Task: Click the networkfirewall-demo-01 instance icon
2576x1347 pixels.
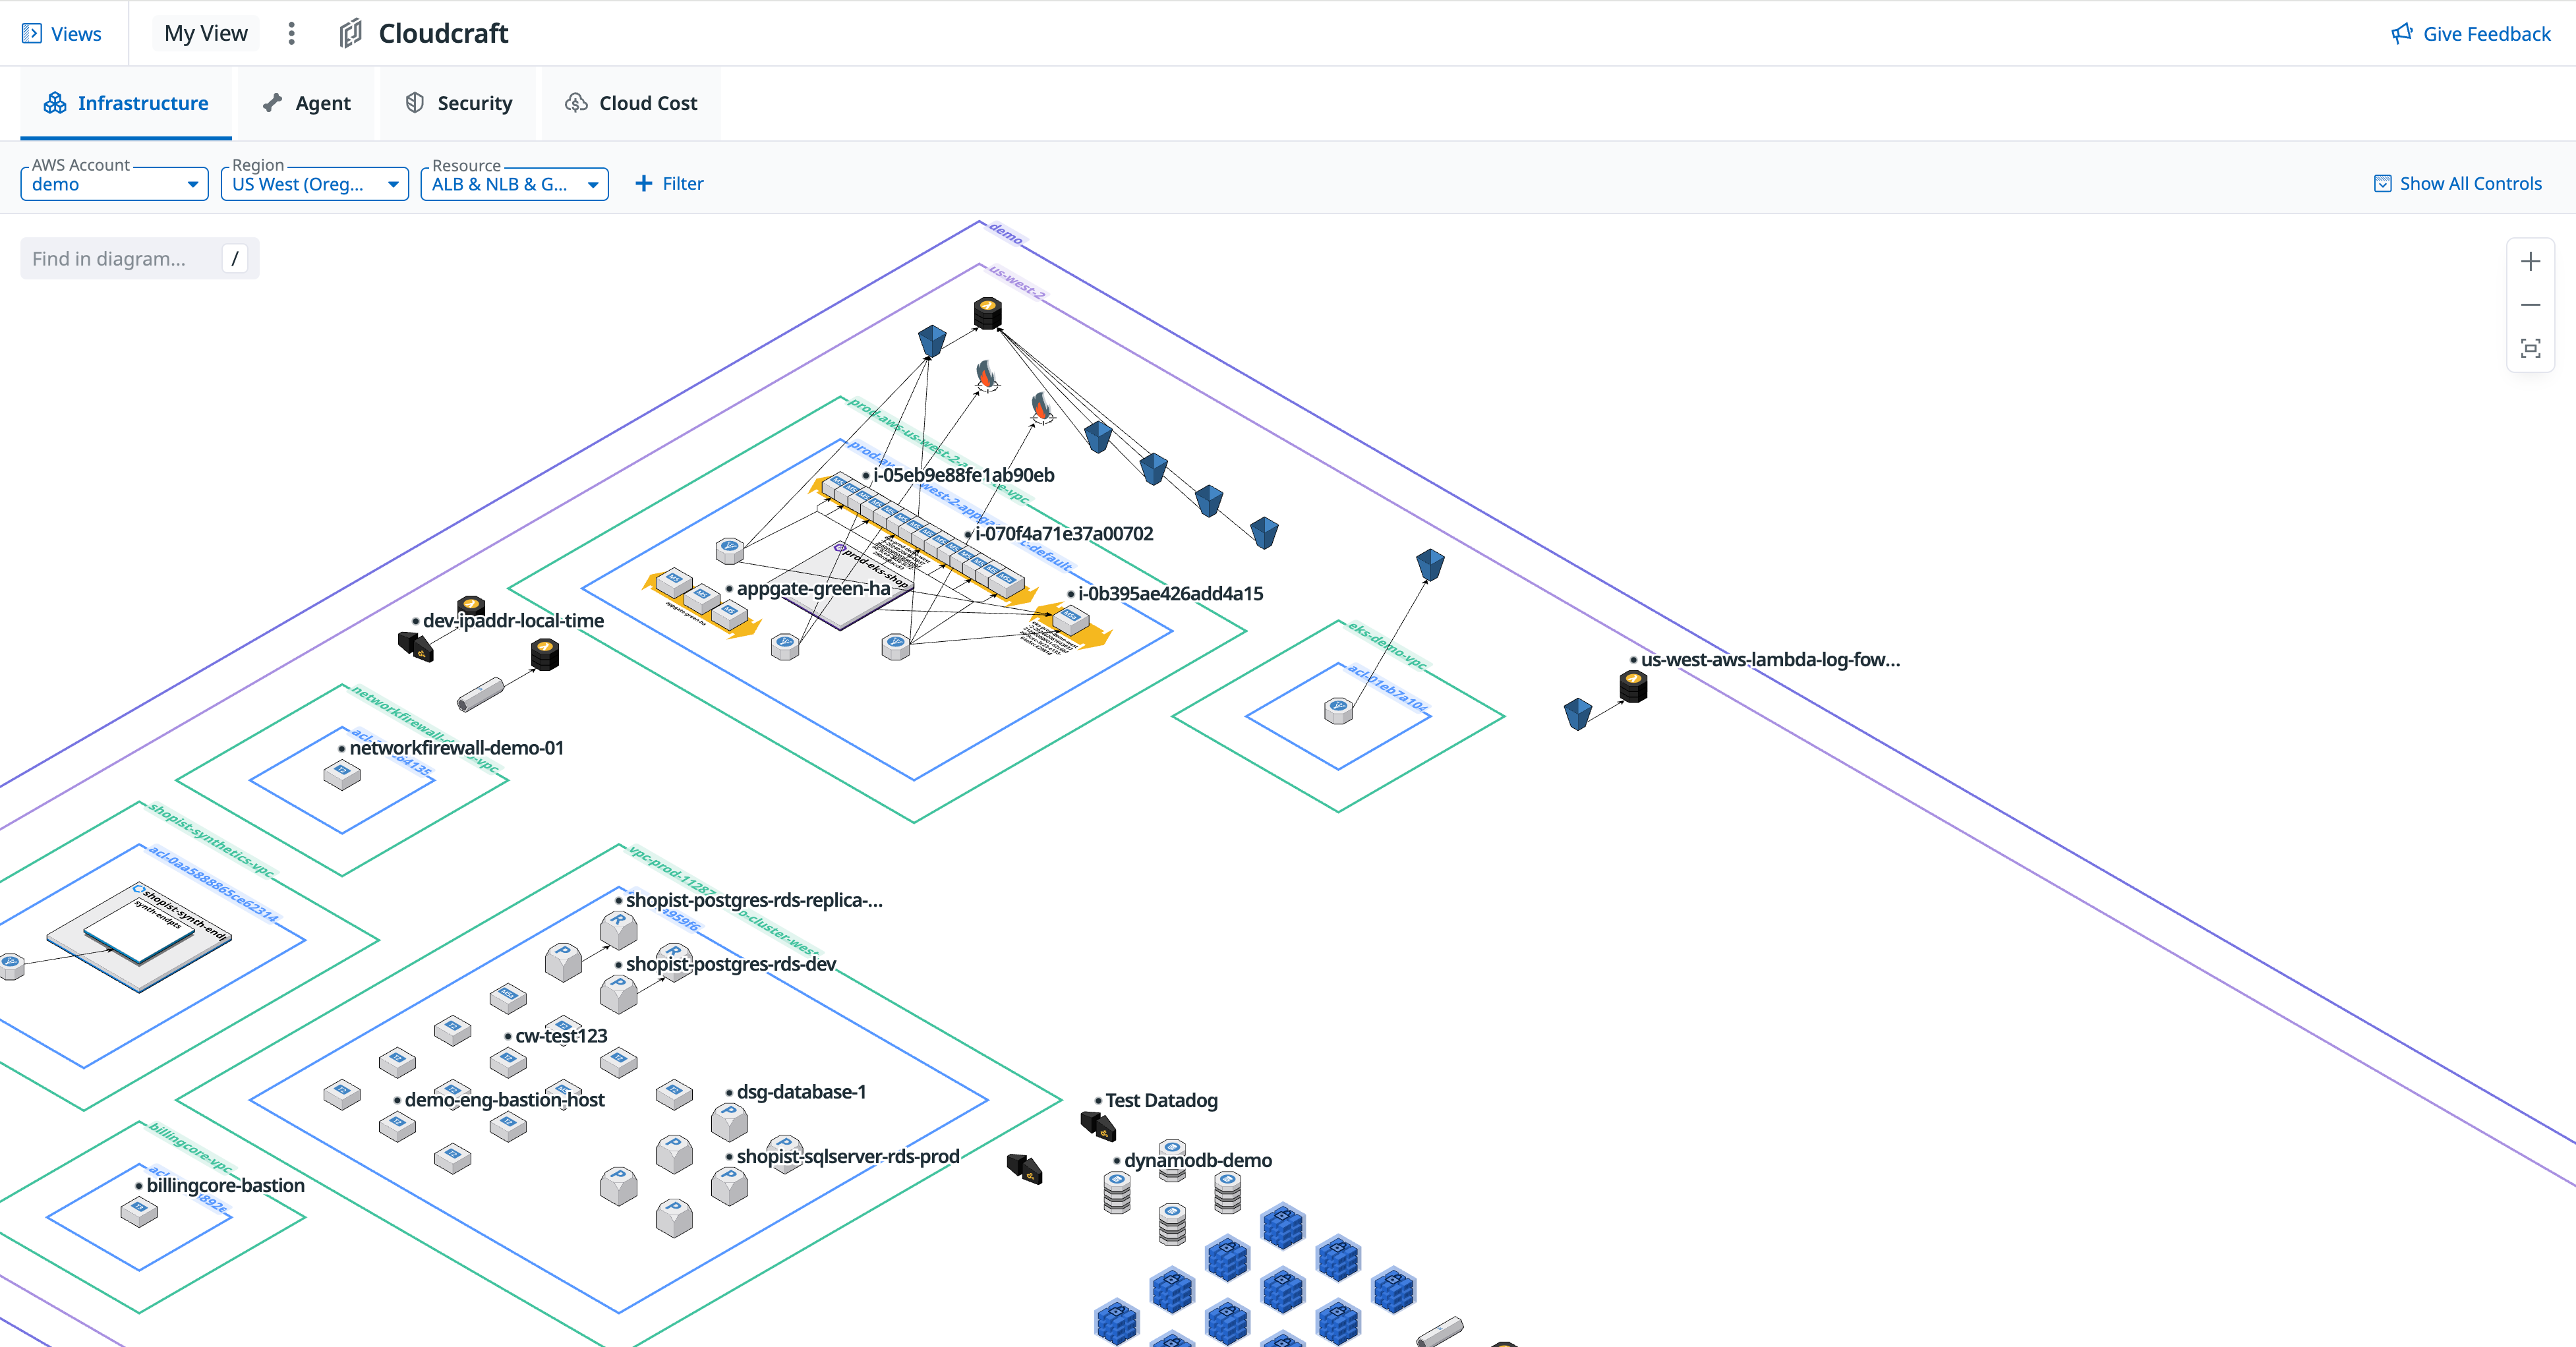Action: (342, 774)
